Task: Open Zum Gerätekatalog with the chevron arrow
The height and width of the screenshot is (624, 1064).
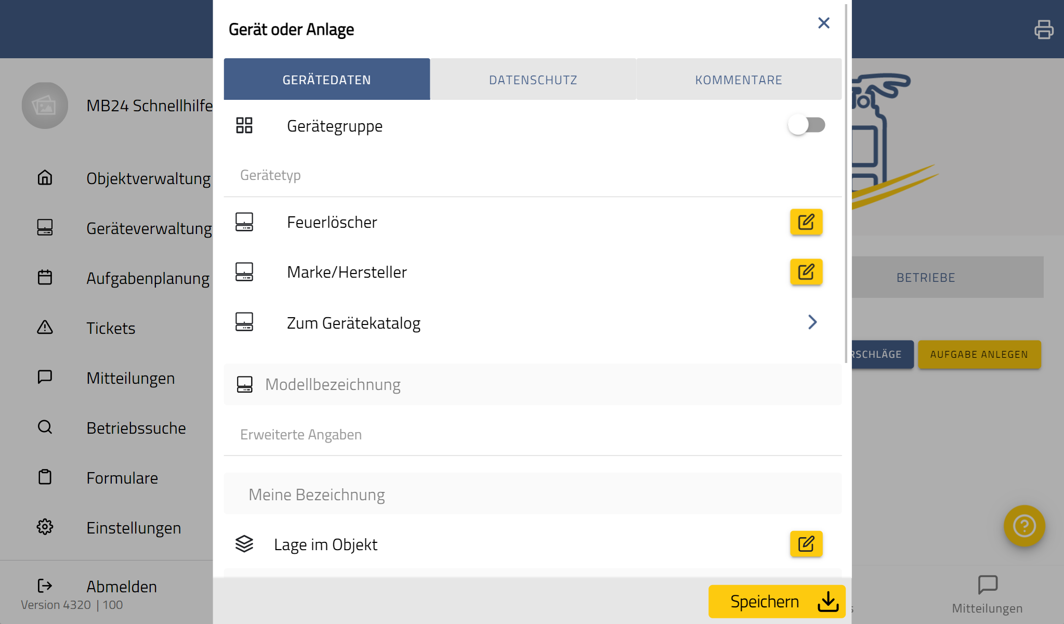Action: point(812,322)
